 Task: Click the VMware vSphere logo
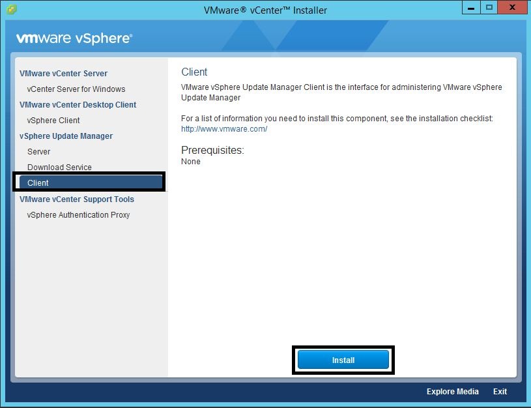(x=74, y=38)
